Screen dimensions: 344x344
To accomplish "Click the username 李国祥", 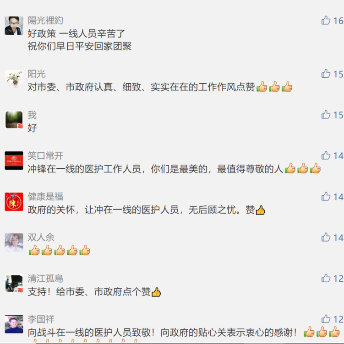I will pos(41,319).
